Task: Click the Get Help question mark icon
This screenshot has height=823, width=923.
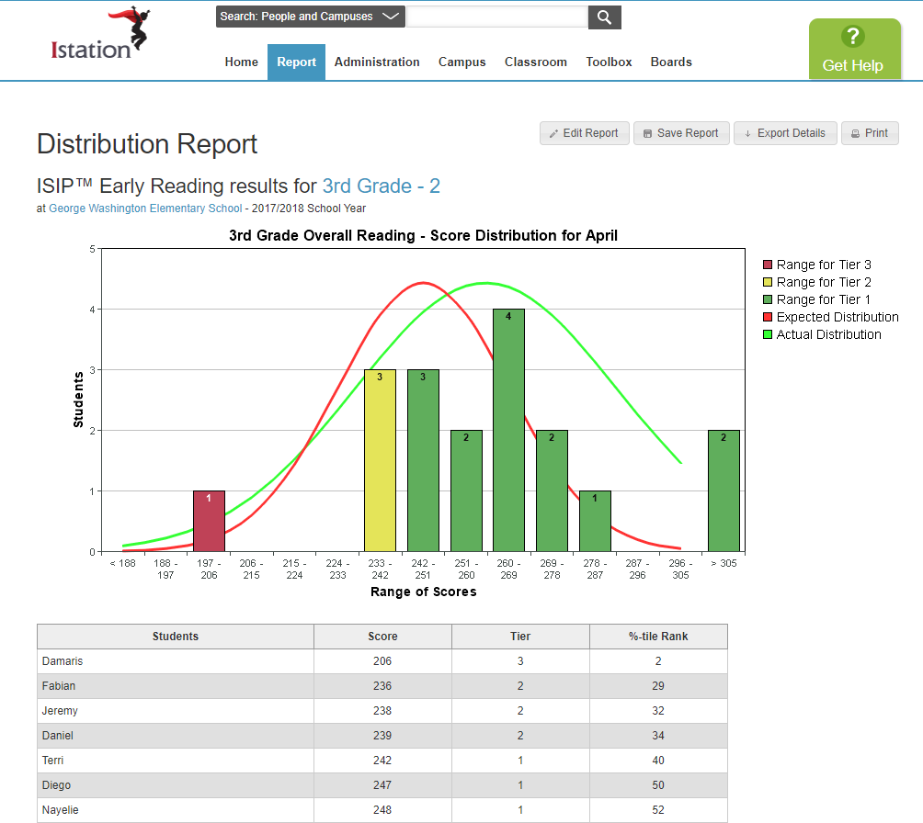Action: [x=853, y=37]
